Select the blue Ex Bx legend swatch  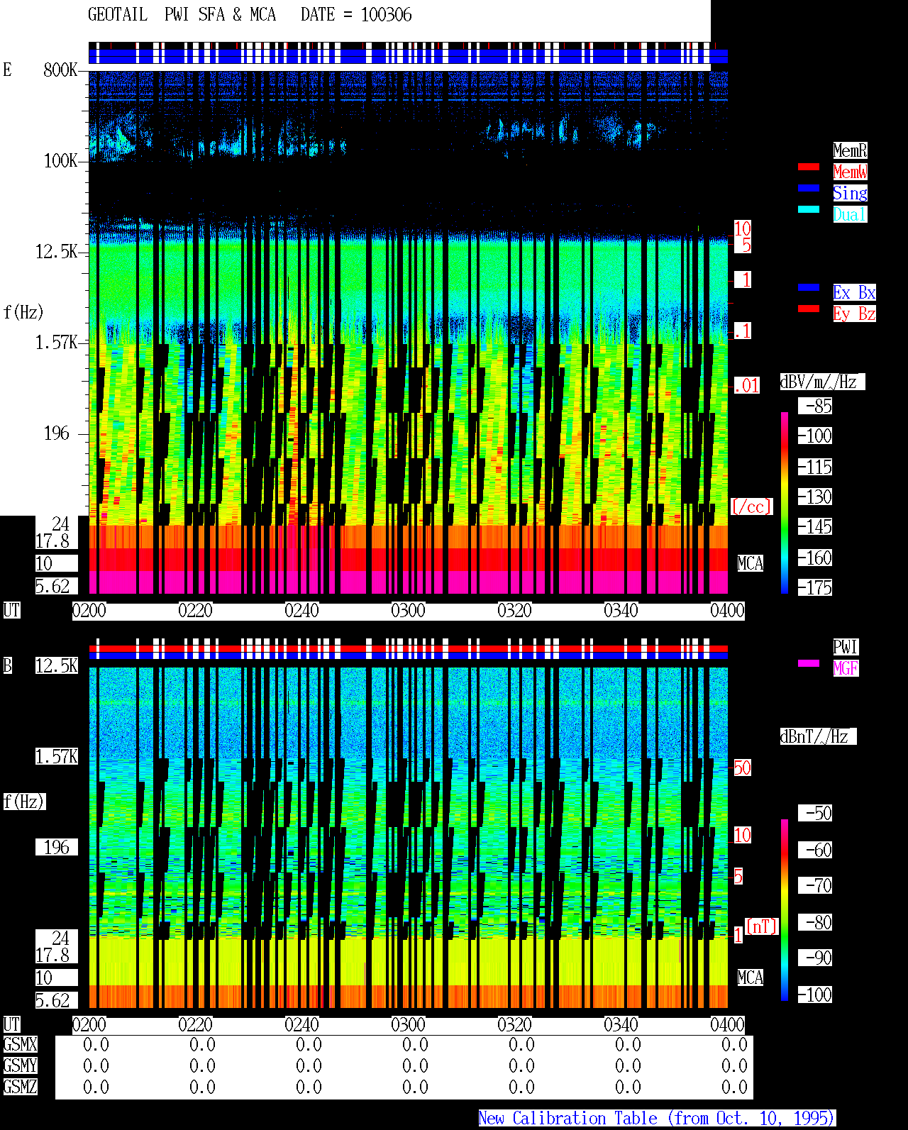[x=809, y=287]
